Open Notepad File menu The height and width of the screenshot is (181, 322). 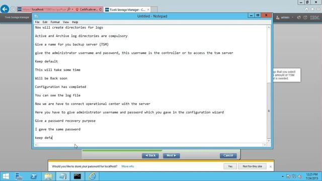pos(37,22)
